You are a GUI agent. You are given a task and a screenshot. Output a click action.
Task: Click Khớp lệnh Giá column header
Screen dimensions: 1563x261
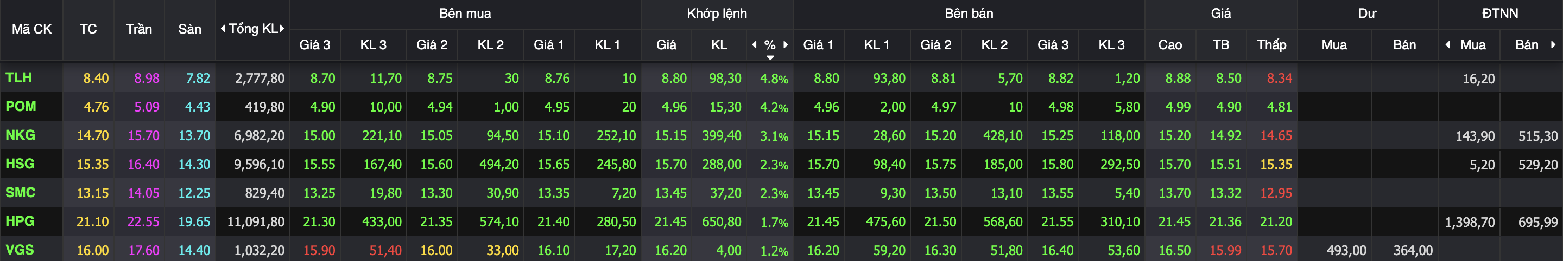tap(666, 45)
